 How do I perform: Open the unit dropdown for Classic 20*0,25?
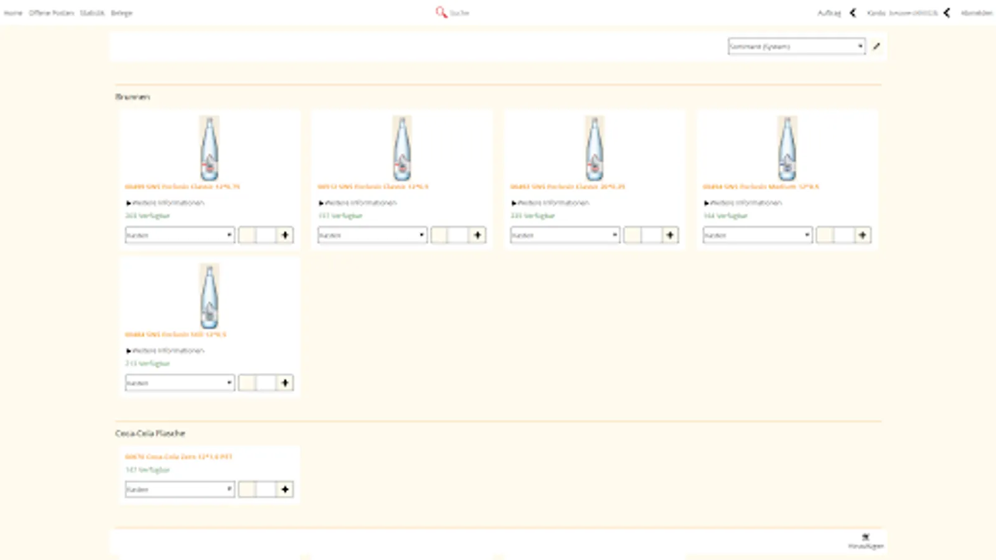click(565, 235)
